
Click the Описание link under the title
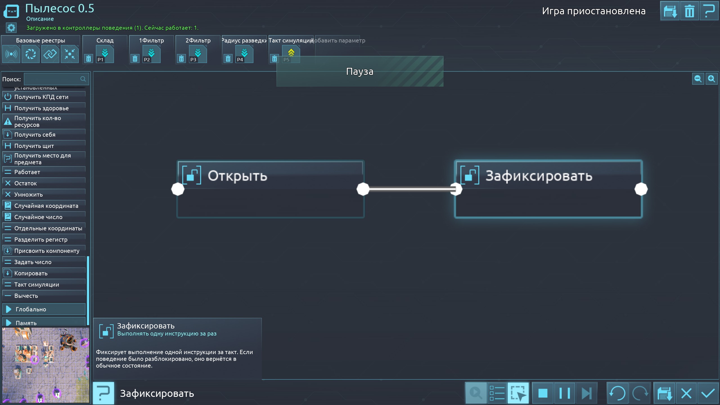click(40, 19)
